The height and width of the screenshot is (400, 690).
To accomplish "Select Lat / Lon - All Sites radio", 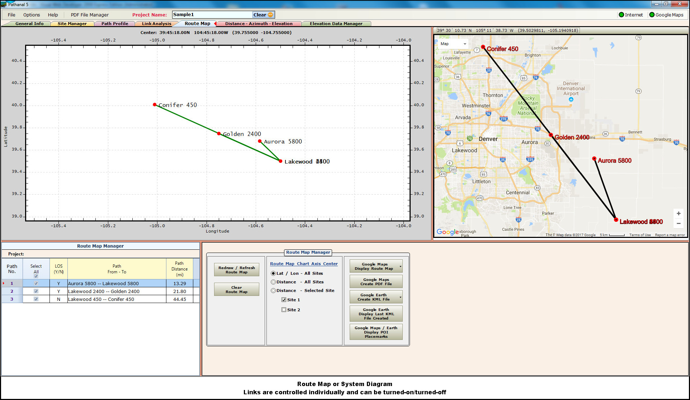I will [273, 273].
